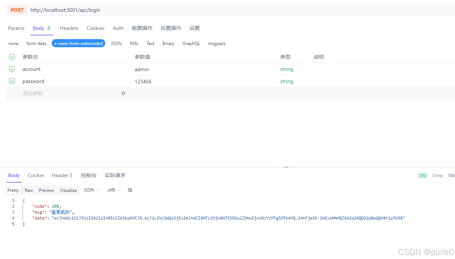Screen dimensions: 455x259
Task: Click the magic wand variable icon in add-parameter row
Action: click(x=123, y=93)
